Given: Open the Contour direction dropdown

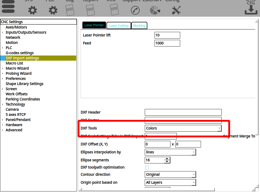Looking at the screenshot, I should tap(170, 174).
